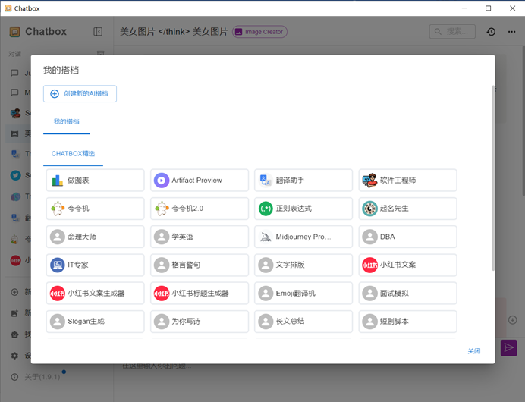Pick the 小红书文案 partner
Screen dimensions: 525x402
[x=407, y=265]
